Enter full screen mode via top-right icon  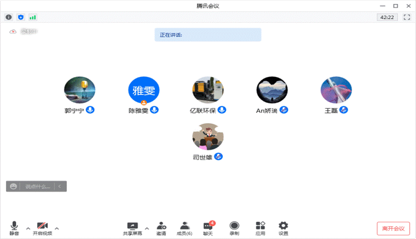406,17
